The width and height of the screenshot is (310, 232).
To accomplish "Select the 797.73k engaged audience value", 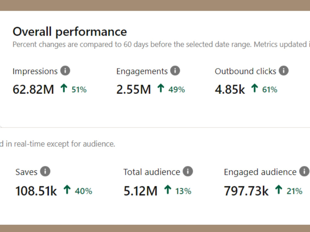I will (246, 191).
